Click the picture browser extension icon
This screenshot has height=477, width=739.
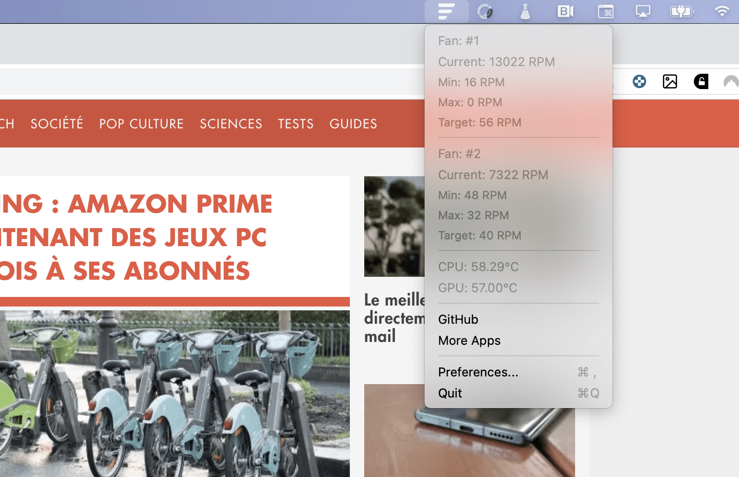pos(670,81)
